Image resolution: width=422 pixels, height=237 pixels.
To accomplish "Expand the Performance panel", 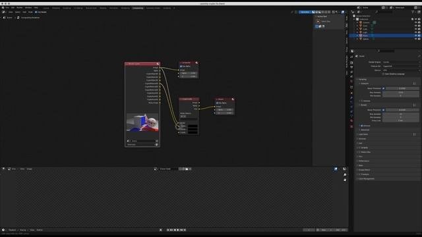I will point(363,161).
